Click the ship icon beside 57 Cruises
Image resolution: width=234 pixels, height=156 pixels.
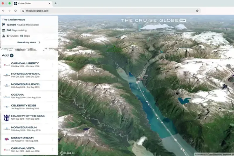tap(4, 36)
